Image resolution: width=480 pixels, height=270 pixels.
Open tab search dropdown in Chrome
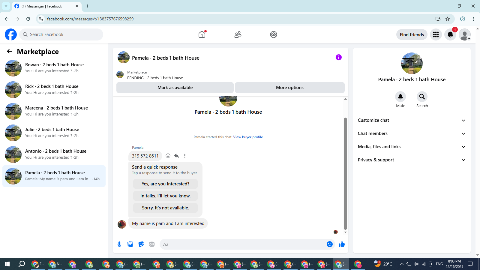coord(6,6)
